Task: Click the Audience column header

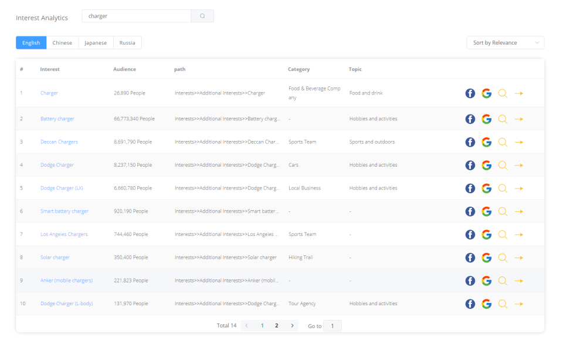Action: click(124, 69)
